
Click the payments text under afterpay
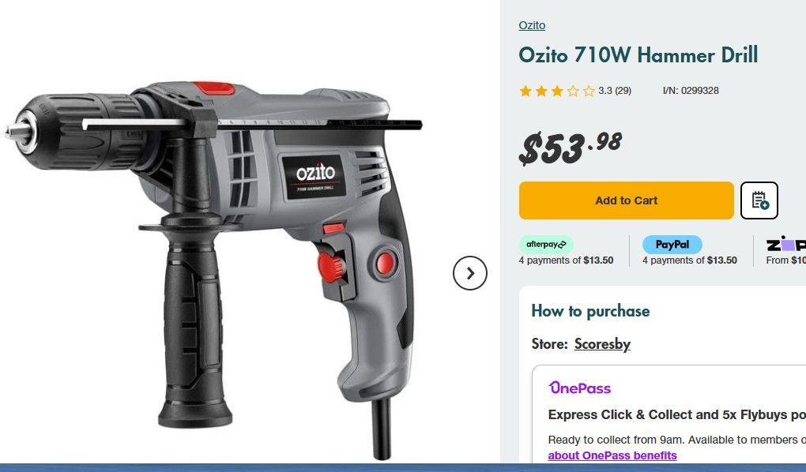pos(566,260)
